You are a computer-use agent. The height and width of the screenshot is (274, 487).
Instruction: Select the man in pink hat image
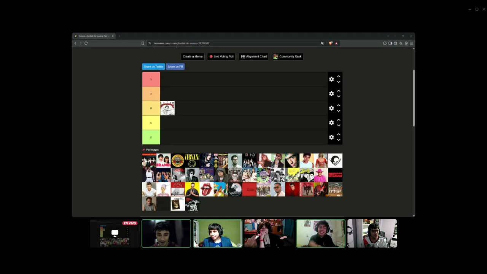point(321,175)
